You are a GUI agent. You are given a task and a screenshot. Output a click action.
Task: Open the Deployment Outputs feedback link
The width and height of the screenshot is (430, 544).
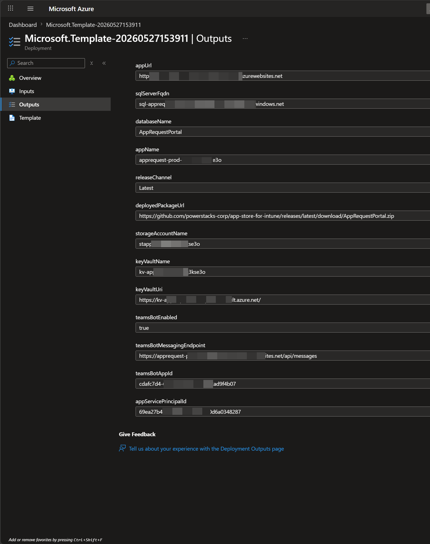(x=206, y=449)
